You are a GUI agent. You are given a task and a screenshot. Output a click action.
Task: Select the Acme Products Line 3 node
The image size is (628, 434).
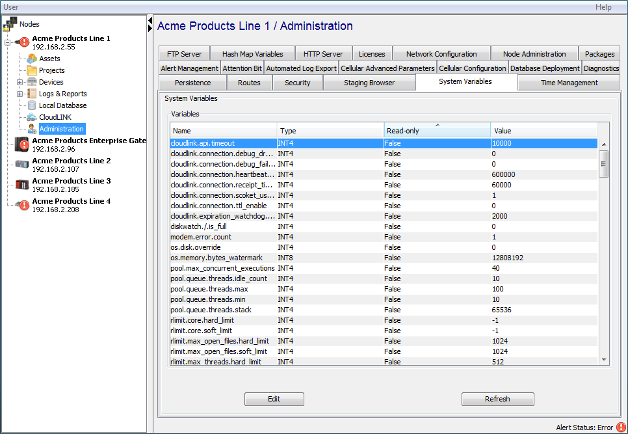coord(72,185)
